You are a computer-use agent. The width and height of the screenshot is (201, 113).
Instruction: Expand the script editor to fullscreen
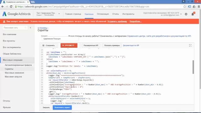pos(190,45)
